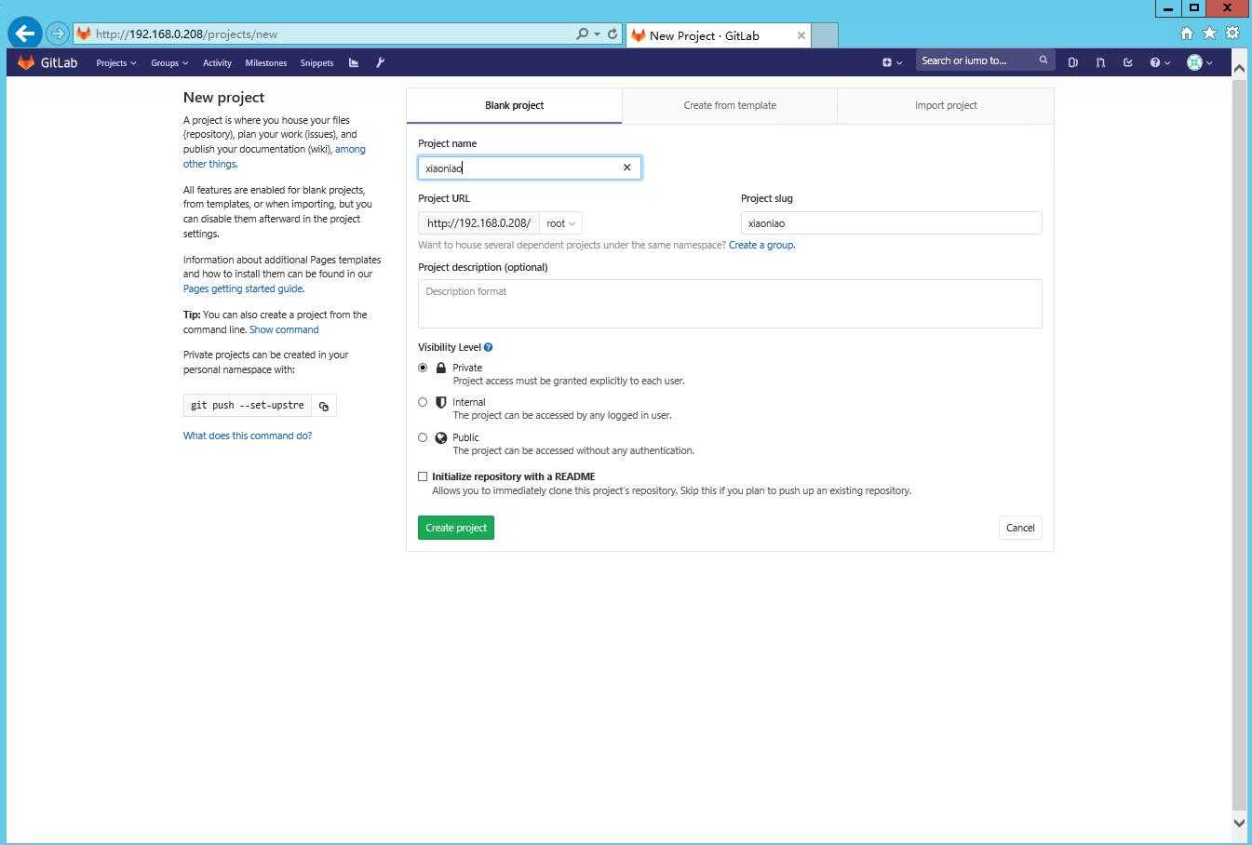Viewport: 1252px width, 845px height.
Task: Open the Help question mark menu
Action: (1160, 62)
